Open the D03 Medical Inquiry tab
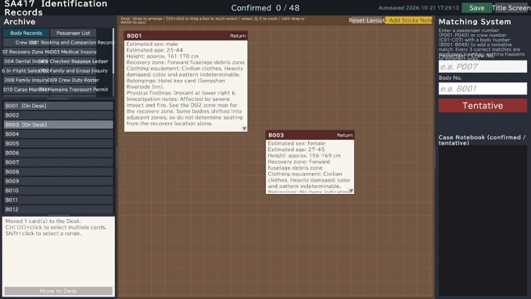This screenshot has height=299, width=531. click(x=73, y=52)
